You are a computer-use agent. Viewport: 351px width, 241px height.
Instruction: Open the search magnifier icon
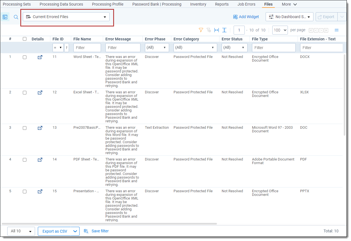[16, 17]
